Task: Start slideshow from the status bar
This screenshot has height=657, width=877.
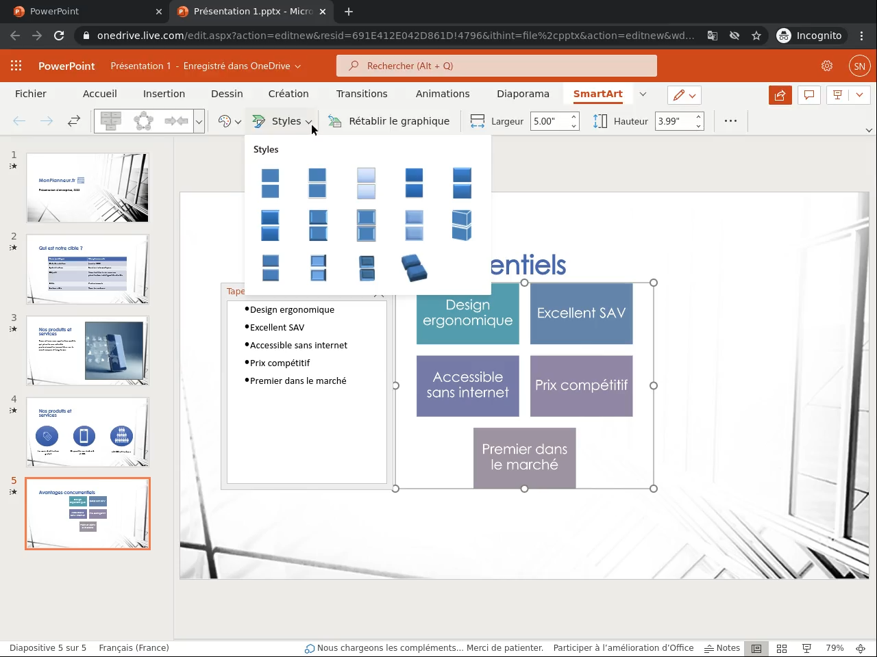Action: pyautogui.click(x=806, y=648)
